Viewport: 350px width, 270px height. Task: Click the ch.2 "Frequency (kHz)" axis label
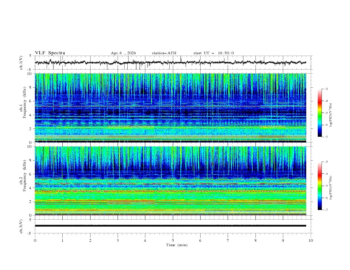tap(25, 176)
